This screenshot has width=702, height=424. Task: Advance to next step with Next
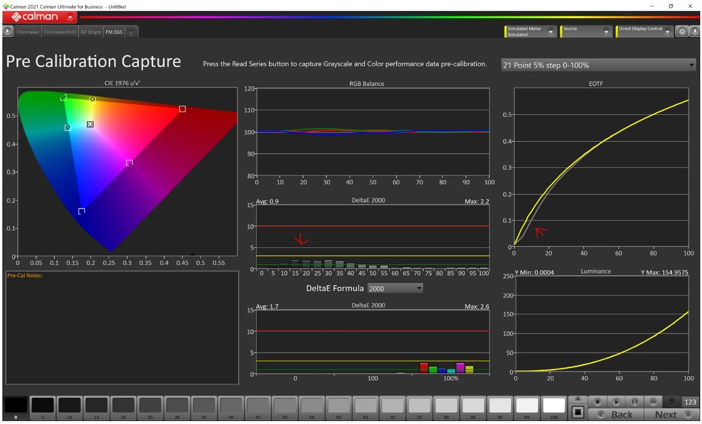pyautogui.click(x=671, y=415)
